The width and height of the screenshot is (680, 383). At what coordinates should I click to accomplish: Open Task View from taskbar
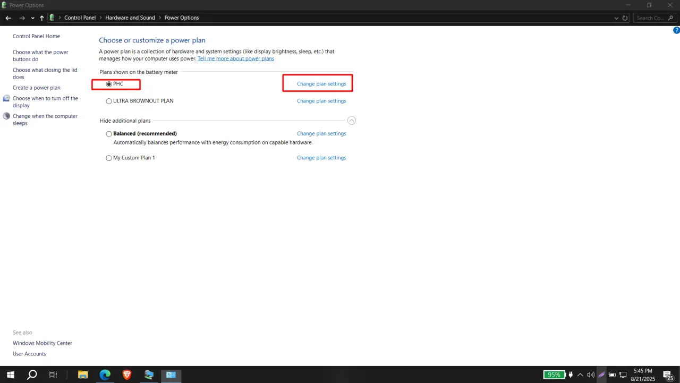pos(53,375)
